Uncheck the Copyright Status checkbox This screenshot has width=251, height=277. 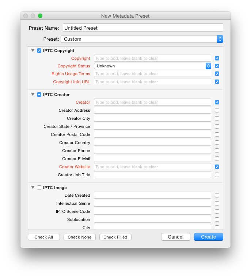[x=217, y=66]
